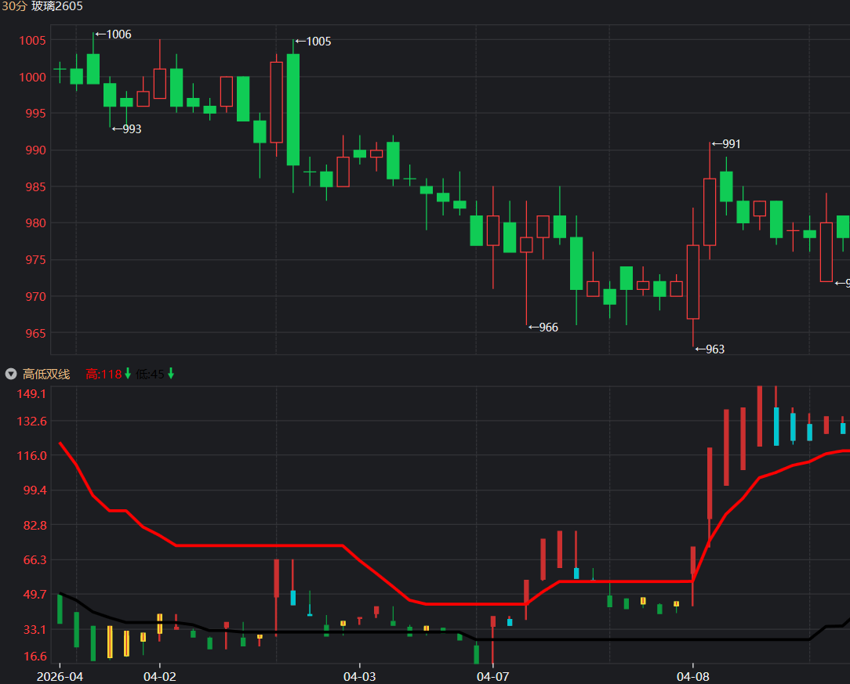
Task: Click the 149.1 indicator axis label
Action: pyautogui.click(x=31, y=394)
